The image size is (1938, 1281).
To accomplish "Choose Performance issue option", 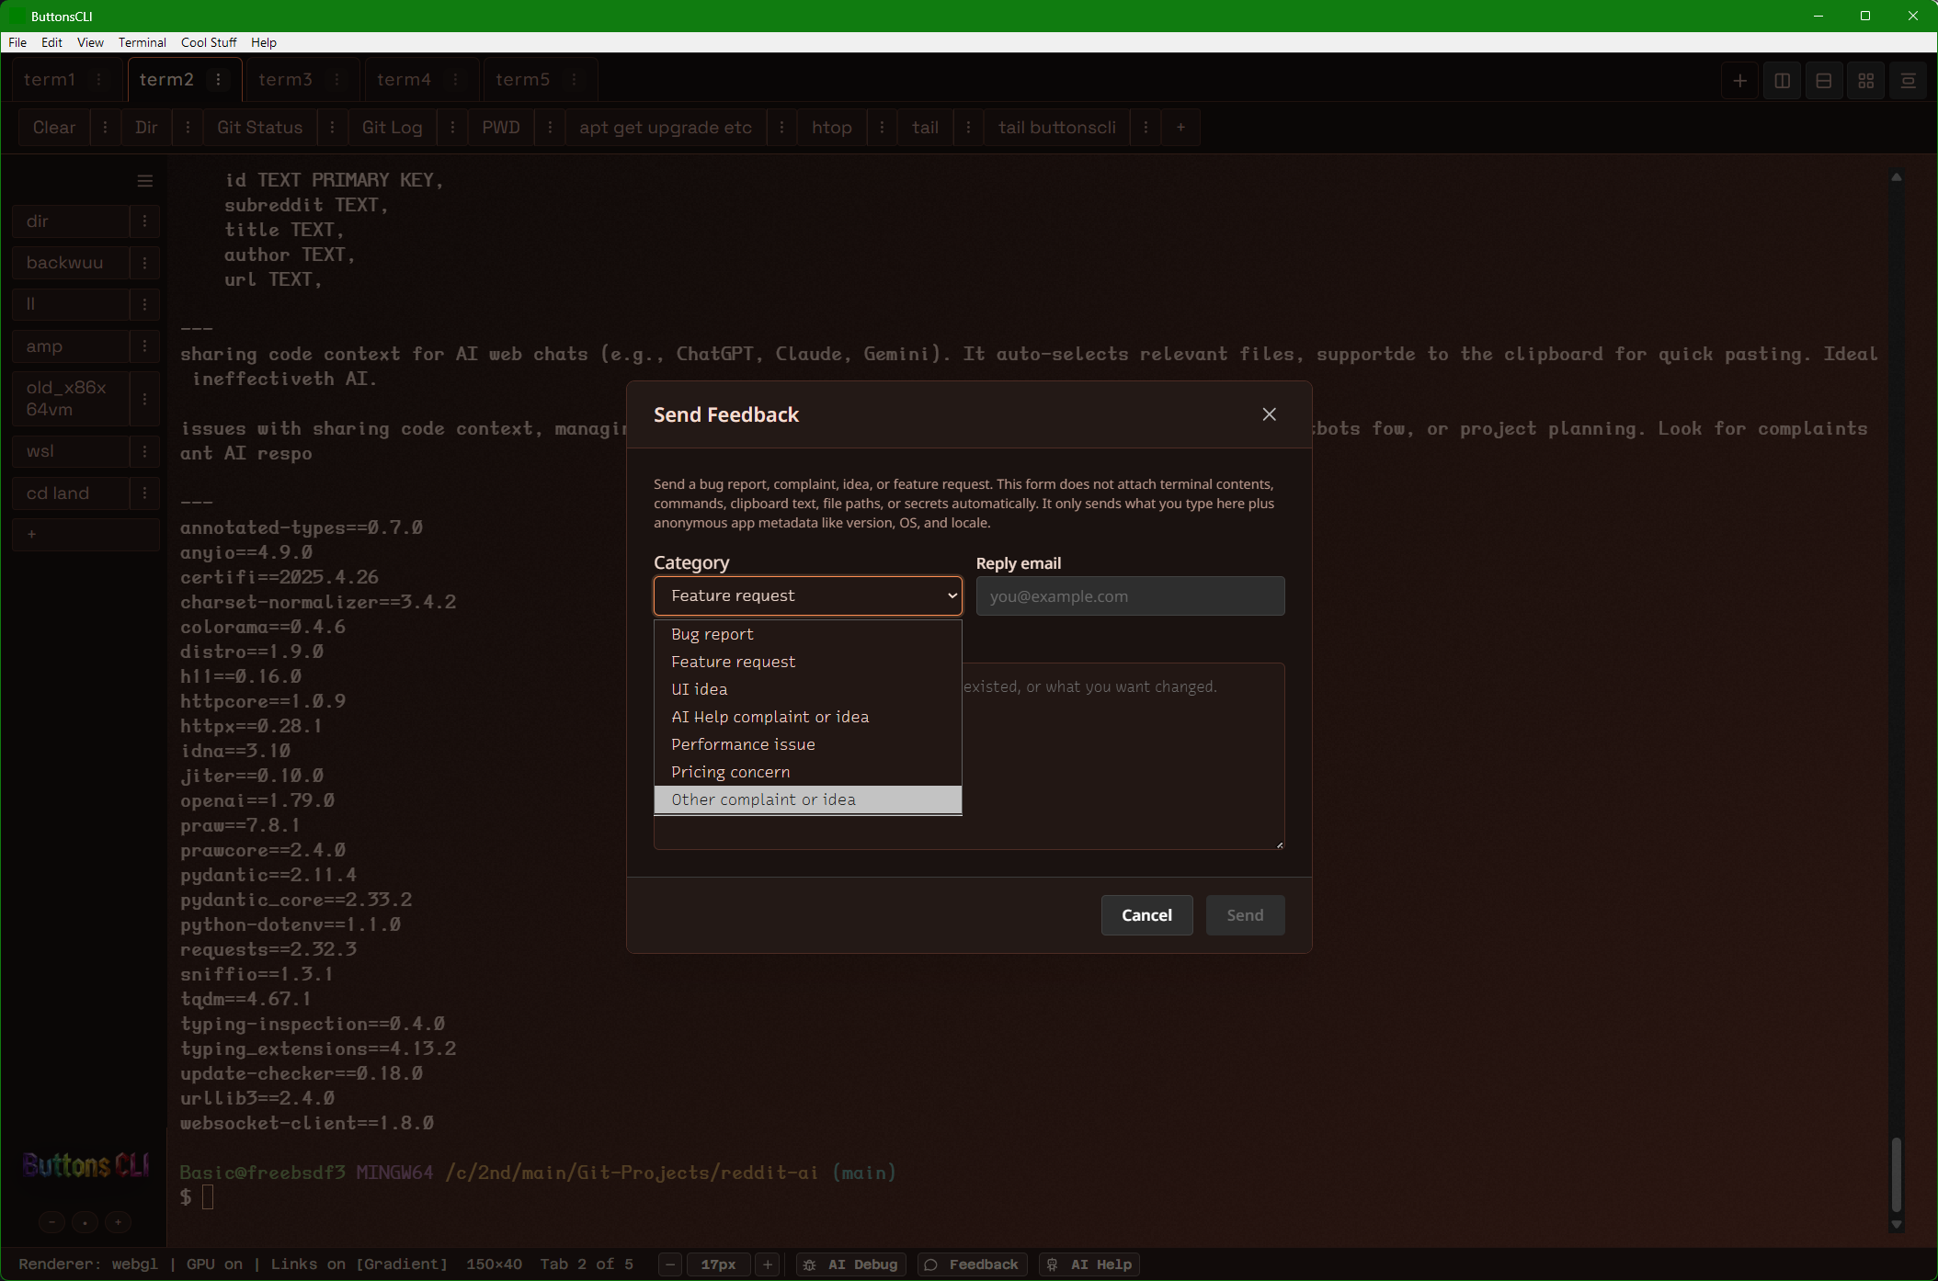I will pos(807,744).
